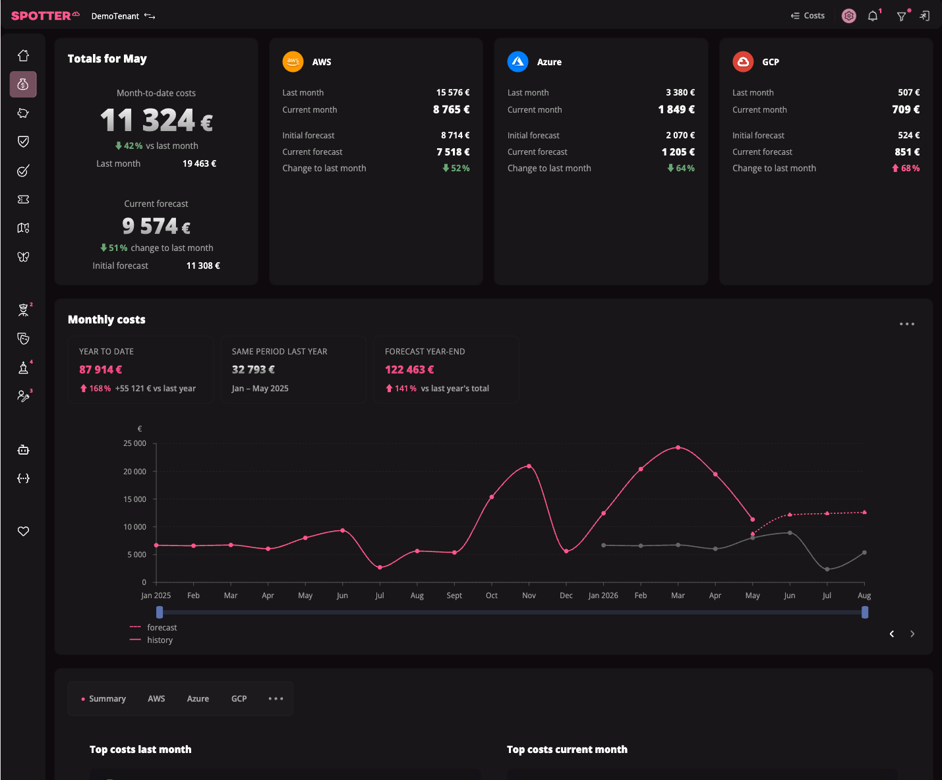Click the DemoTenant name
This screenshot has height=780, width=942.
tap(115, 16)
